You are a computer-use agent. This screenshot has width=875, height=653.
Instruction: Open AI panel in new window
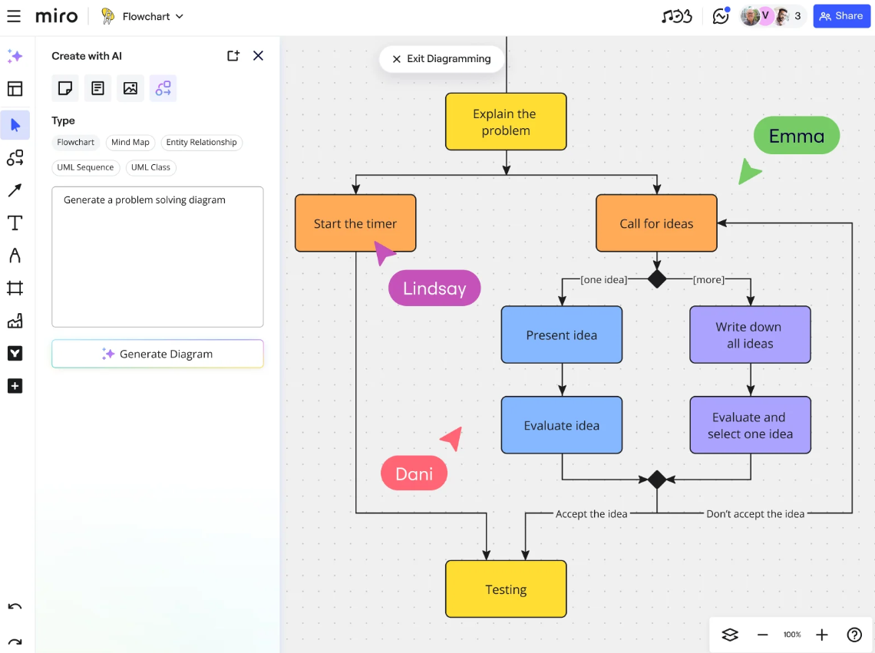point(233,56)
